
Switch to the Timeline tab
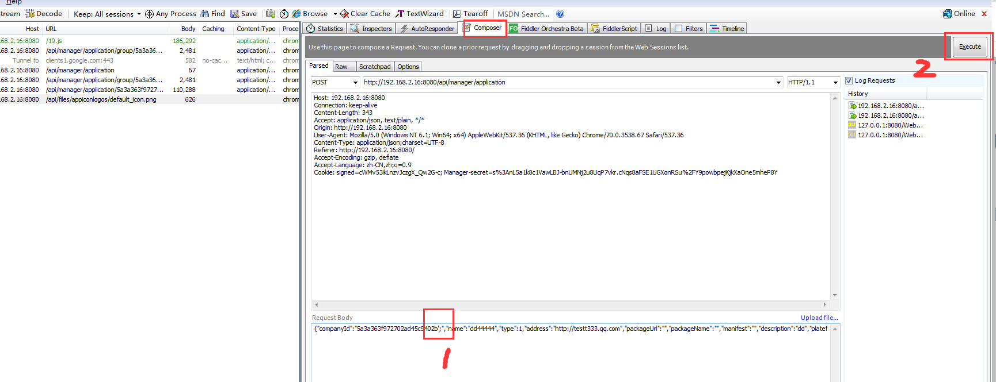click(x=727, y=28)
